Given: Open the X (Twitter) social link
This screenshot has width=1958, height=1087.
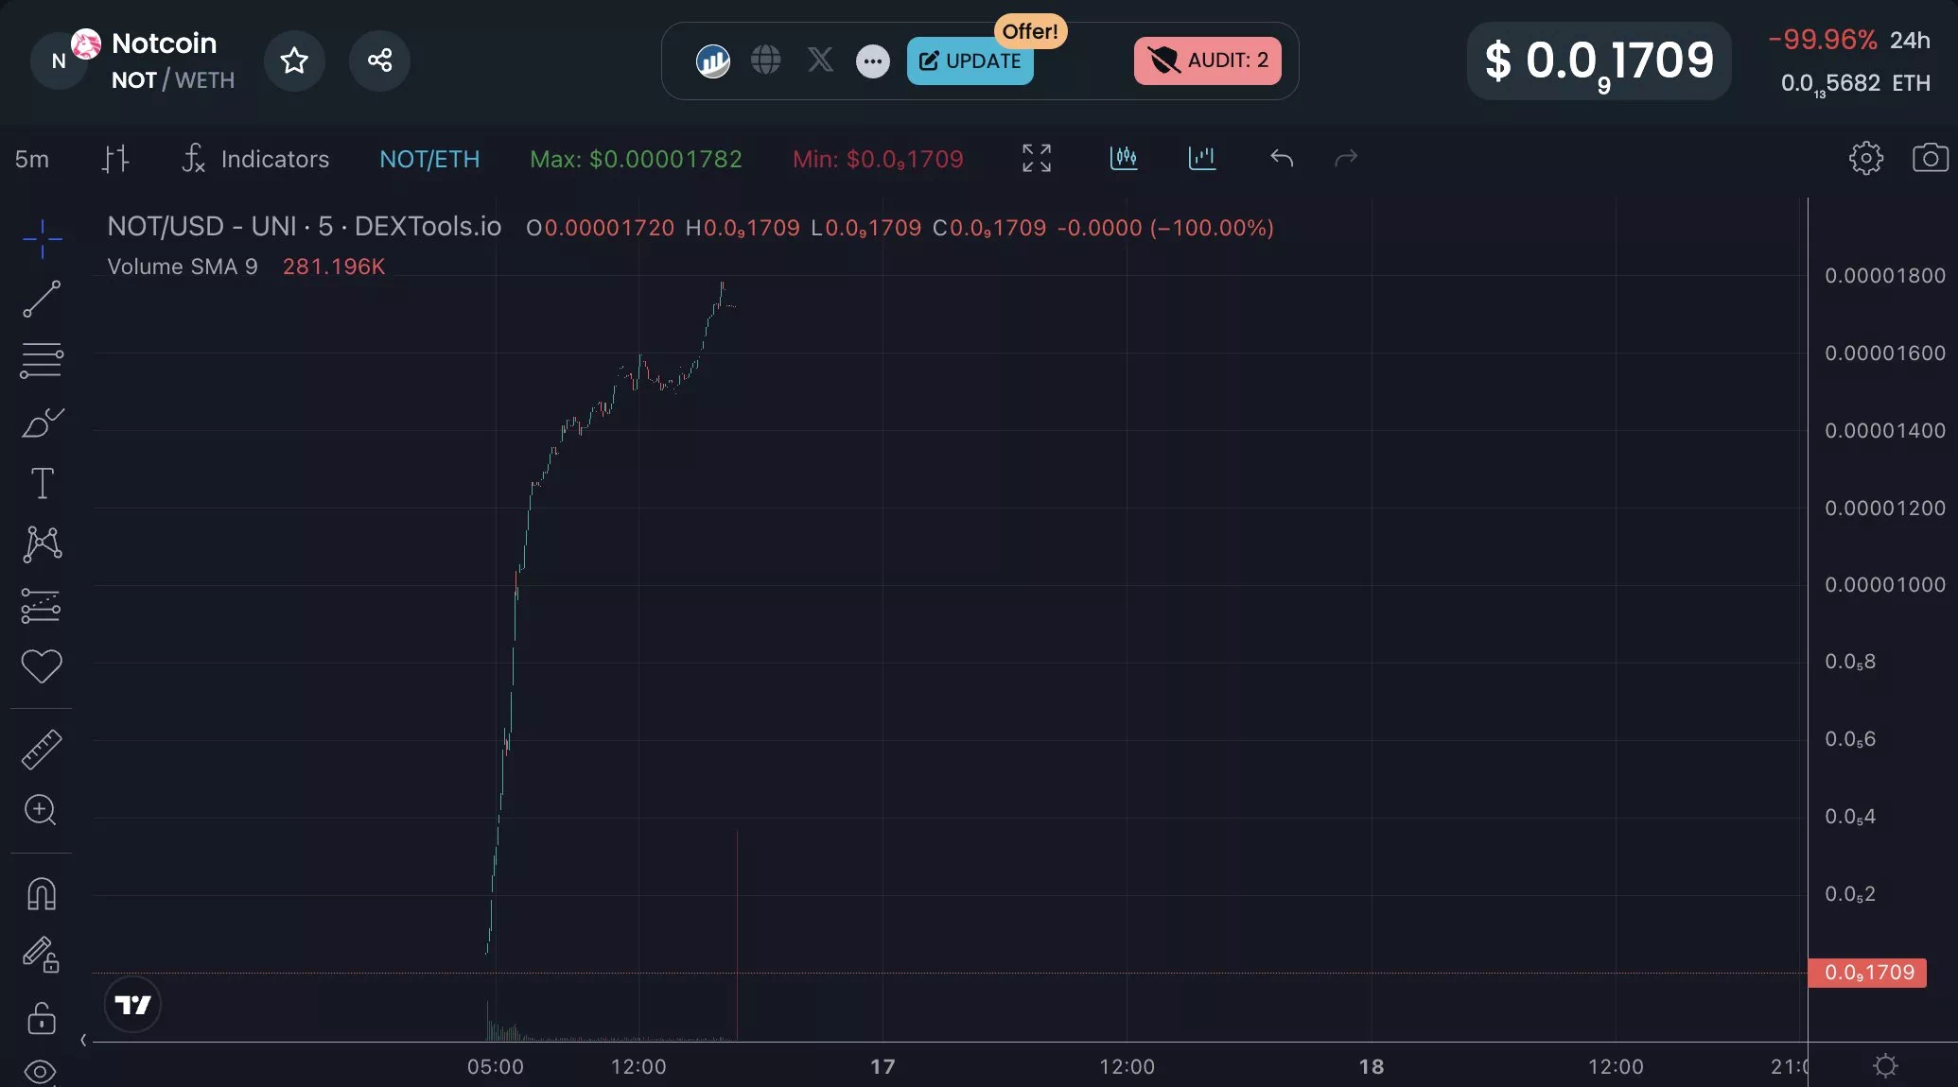Looking at the screenshot, I should point(820,60).
